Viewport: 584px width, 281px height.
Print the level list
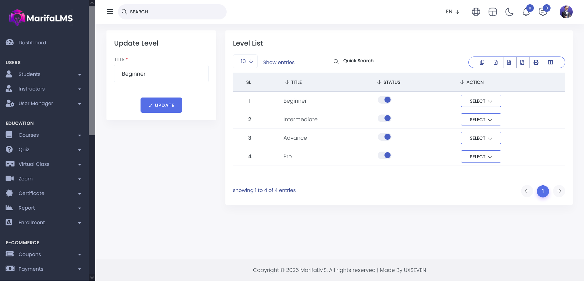pyautogui.click(x=536, y=62)
